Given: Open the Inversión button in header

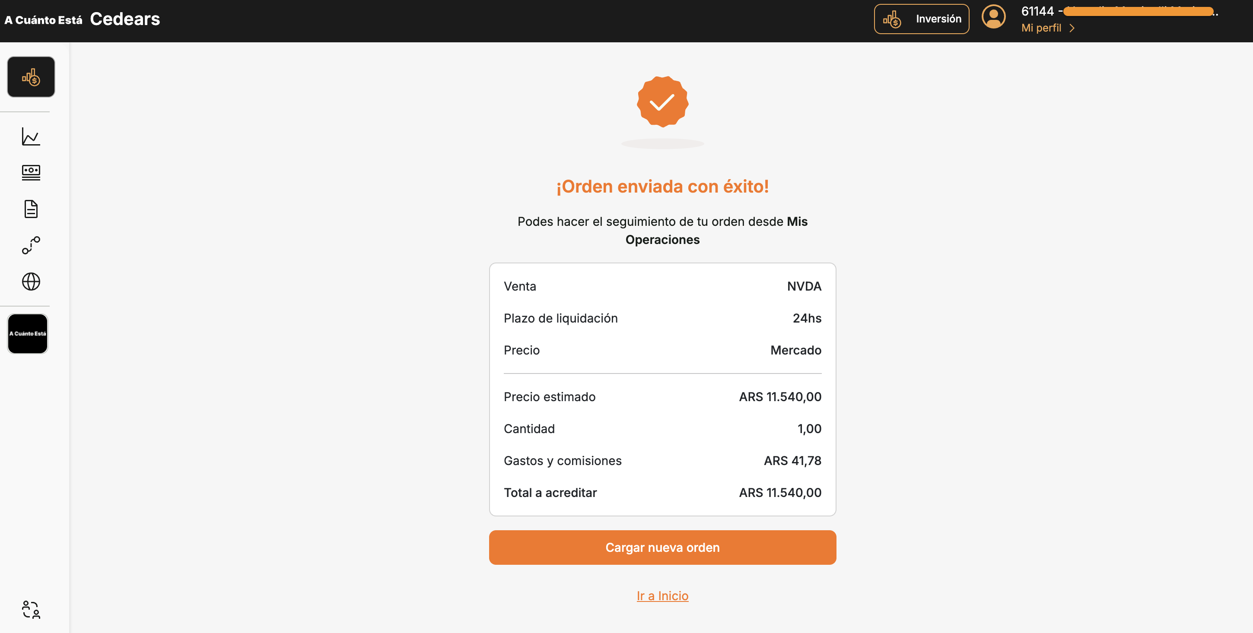Looking at the screenshot, I should tap(921, 19).
